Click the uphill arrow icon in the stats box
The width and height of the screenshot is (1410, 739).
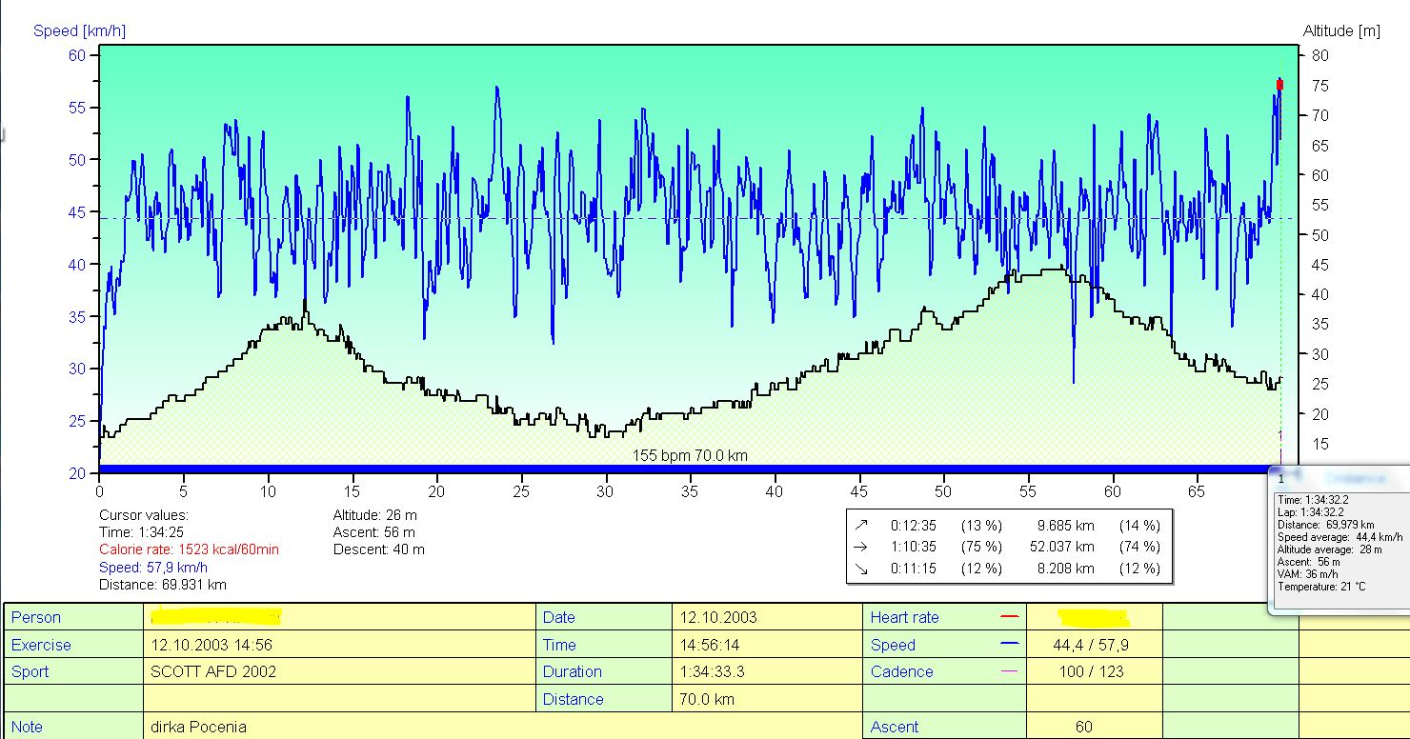(x=862, y=525)
